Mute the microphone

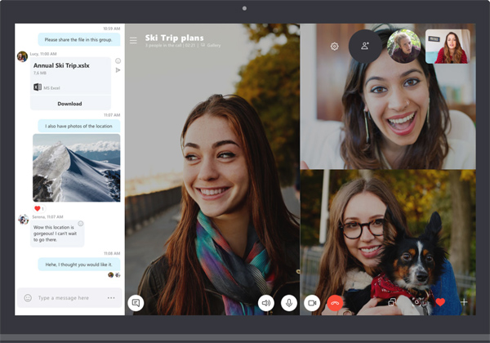[288, 302]
